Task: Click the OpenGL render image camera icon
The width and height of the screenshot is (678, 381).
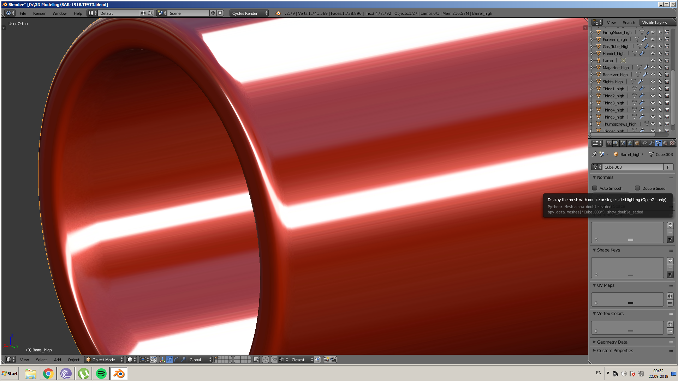Action: pos(327,359)
